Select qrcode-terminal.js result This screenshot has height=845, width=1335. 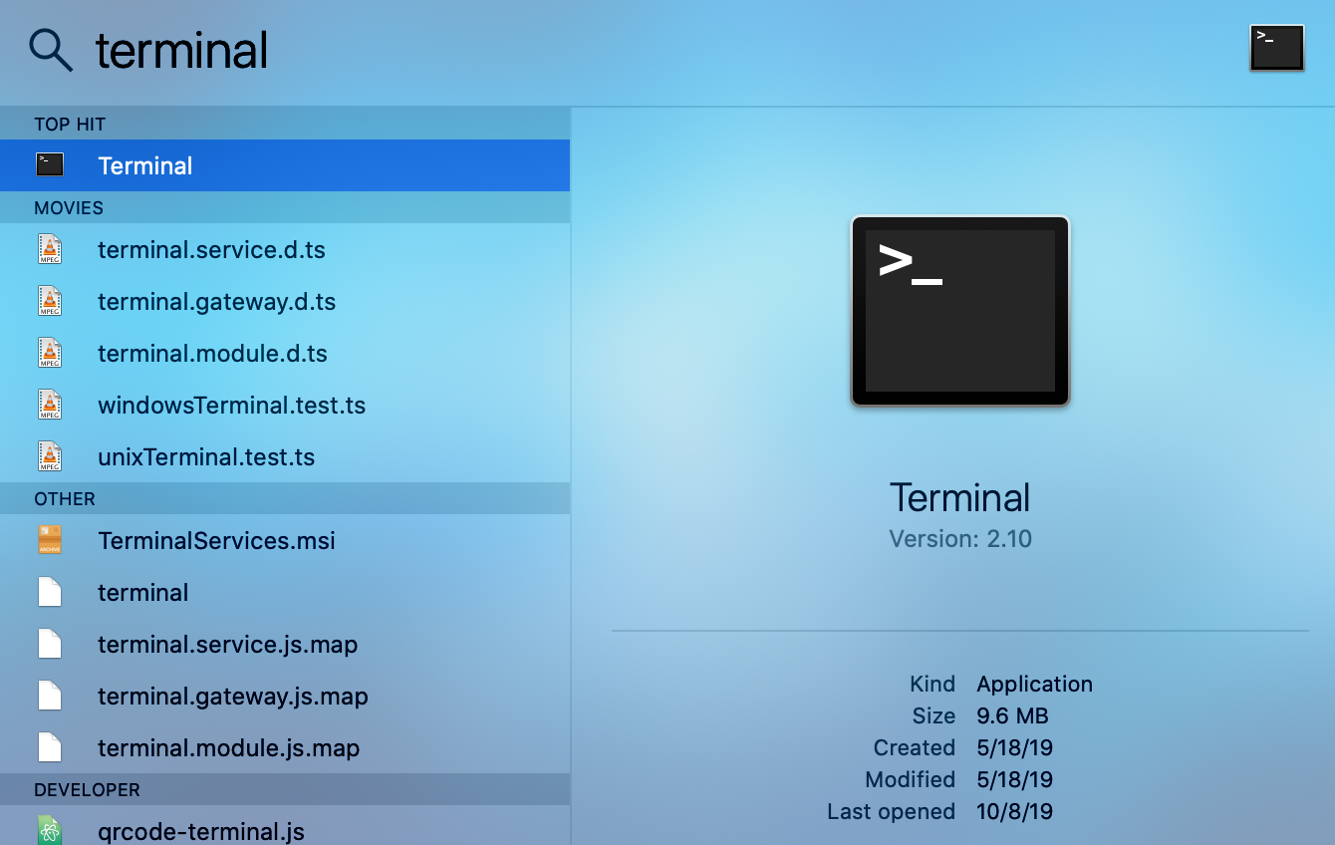coord(285,825)
